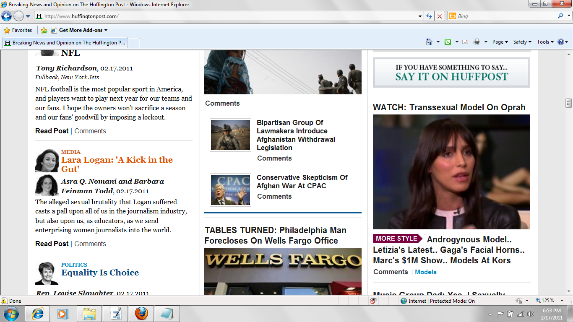Open the Tools menu
The height and width of the screenshot is (322, 573).
coord(545,42)
